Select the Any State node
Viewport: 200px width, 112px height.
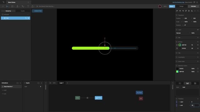pyautogui.click(x=139, y=93)
